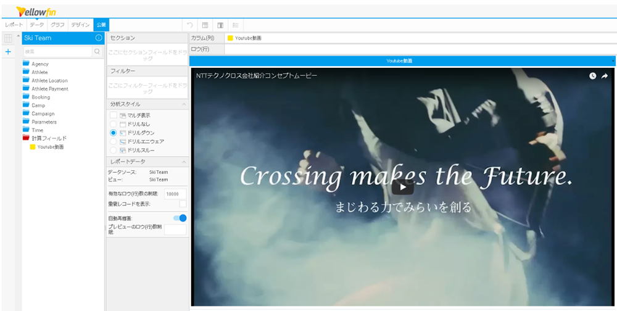Select the 公開 tab
The height and width of the screenshot is (311, 617).
click(x=101, y=25)
